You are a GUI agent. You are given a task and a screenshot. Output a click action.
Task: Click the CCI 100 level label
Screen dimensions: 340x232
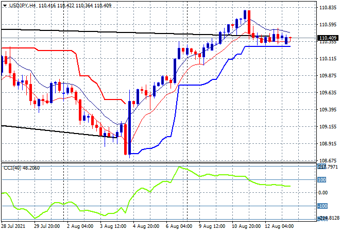point(322,180)
